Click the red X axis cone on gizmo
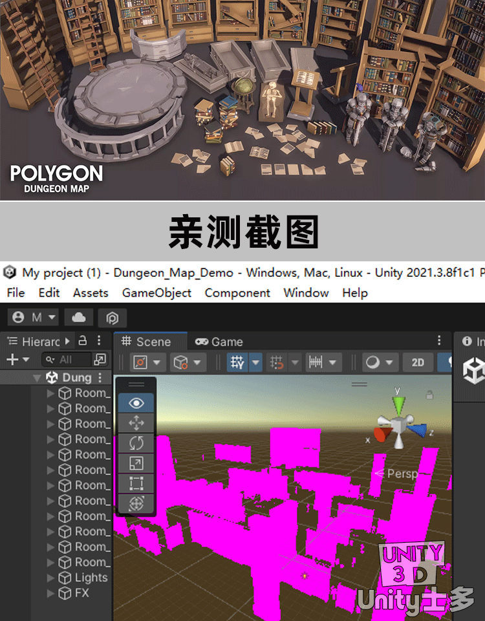This screenshot has height=621, width=485. click(x=382, y=434)
